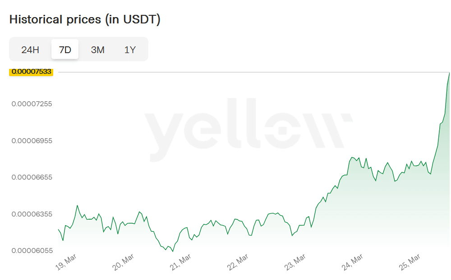Viewport: 451px width, 280px height.
Task: Select the 21, Mar date marker
Action: coord(180,262)
